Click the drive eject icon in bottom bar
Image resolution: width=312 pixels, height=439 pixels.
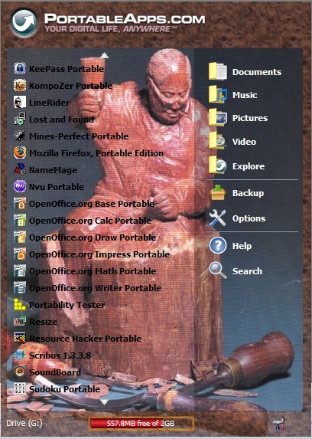[279, 424]
